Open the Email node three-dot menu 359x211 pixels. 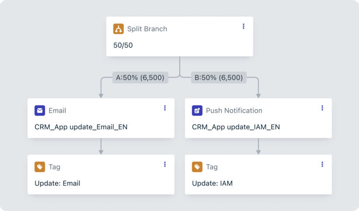click(165, 108)
